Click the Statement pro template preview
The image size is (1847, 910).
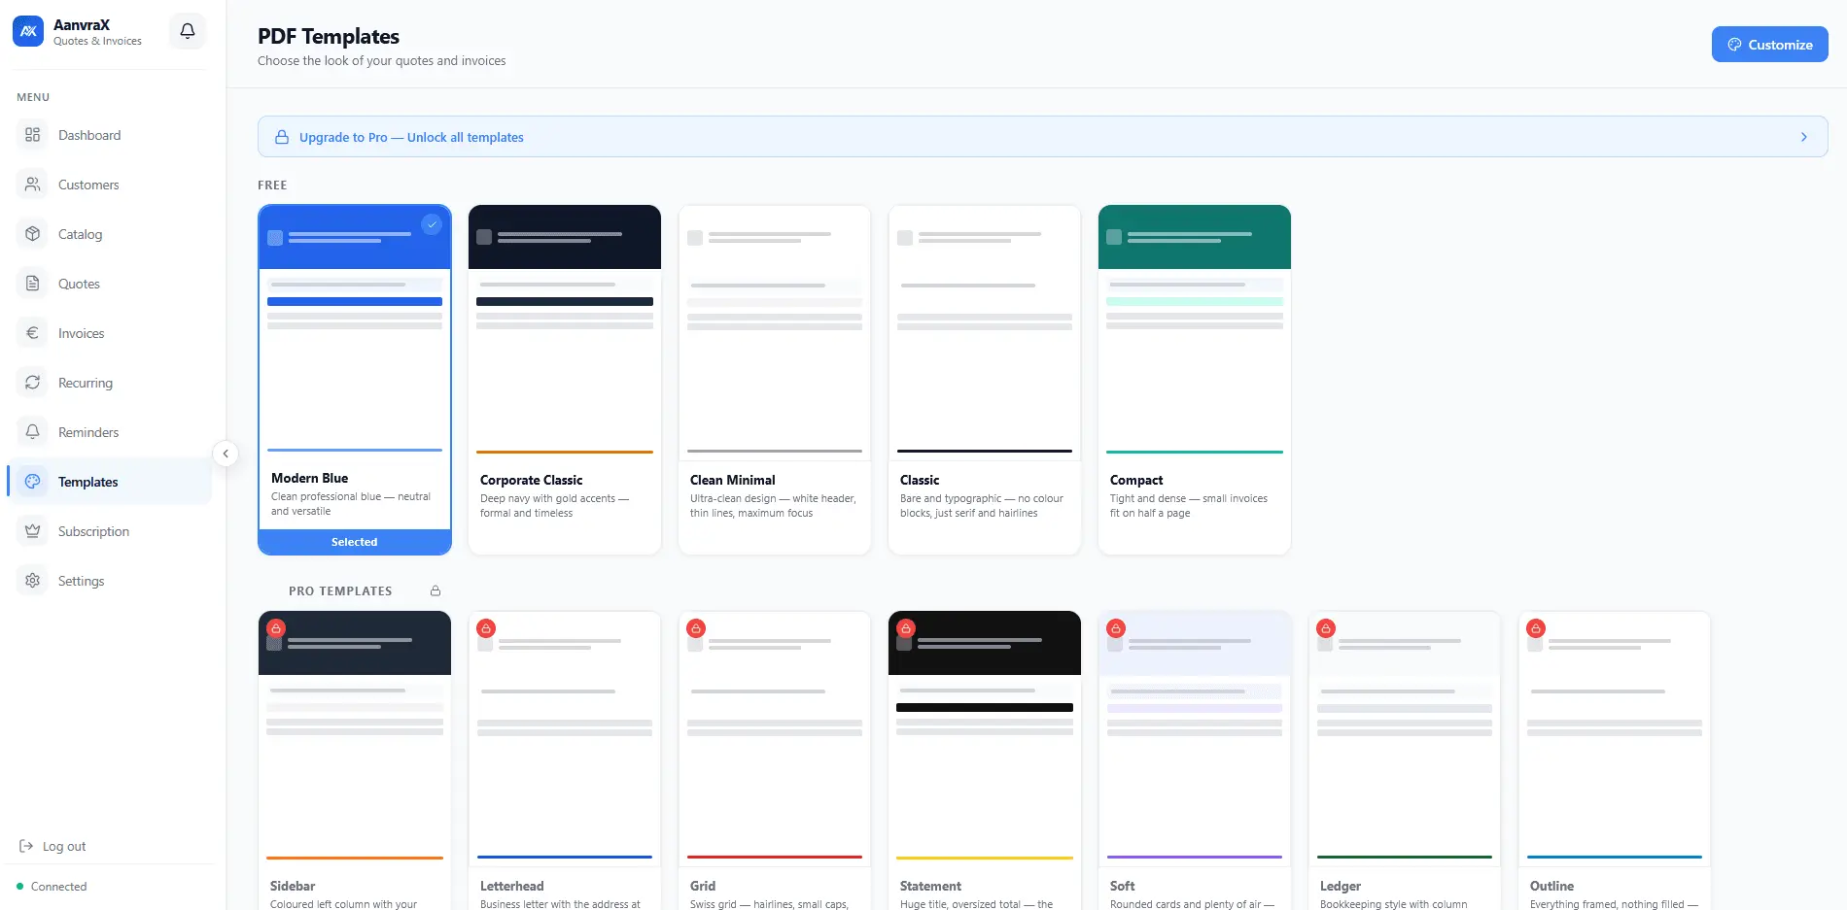click(985, 739)
